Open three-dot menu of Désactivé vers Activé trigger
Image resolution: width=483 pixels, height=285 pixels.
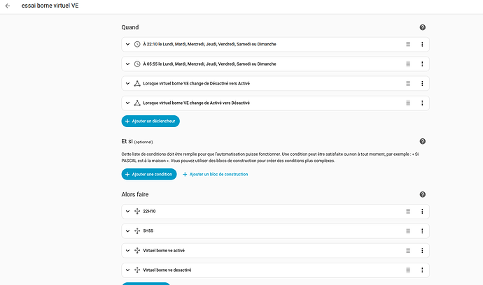coord(422,83)
